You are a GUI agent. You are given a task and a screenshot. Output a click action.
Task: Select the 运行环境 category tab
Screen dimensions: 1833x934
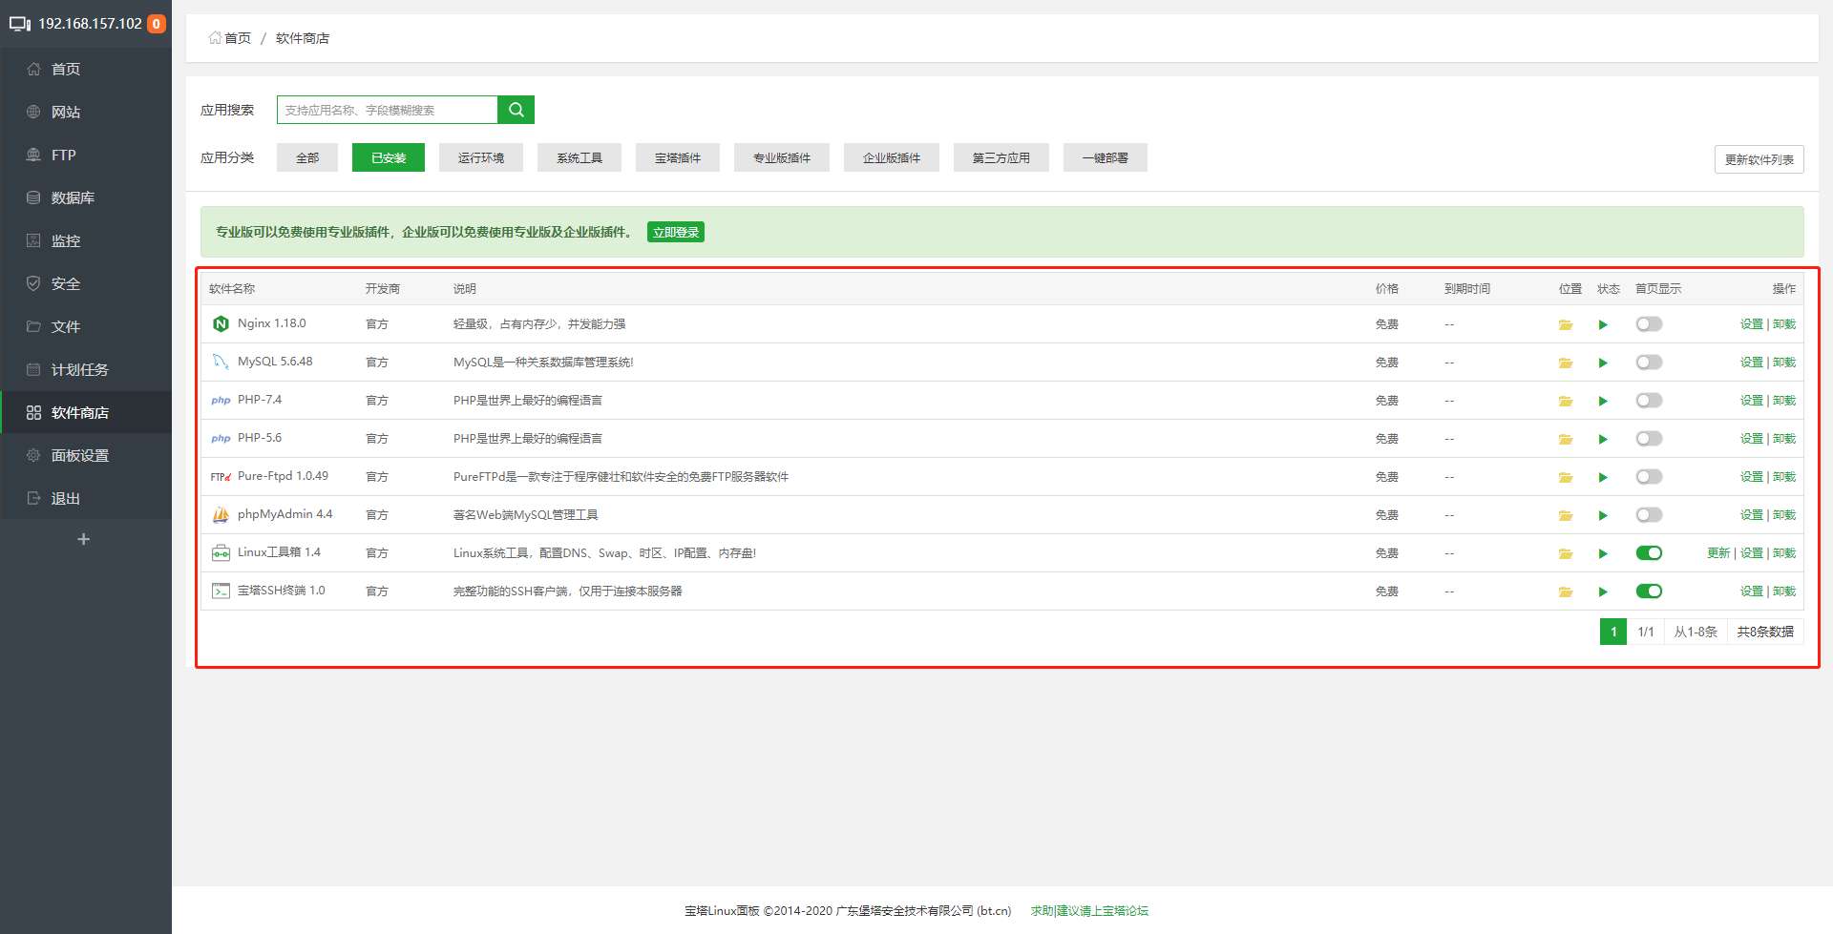[481, 157]
